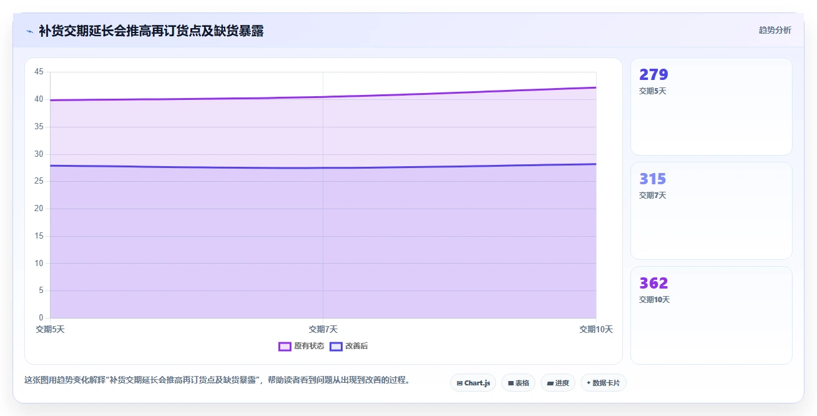Click the purple 原有状态 legend swatch
Viewport: 817px width, 416px height.
click(285, 346)
